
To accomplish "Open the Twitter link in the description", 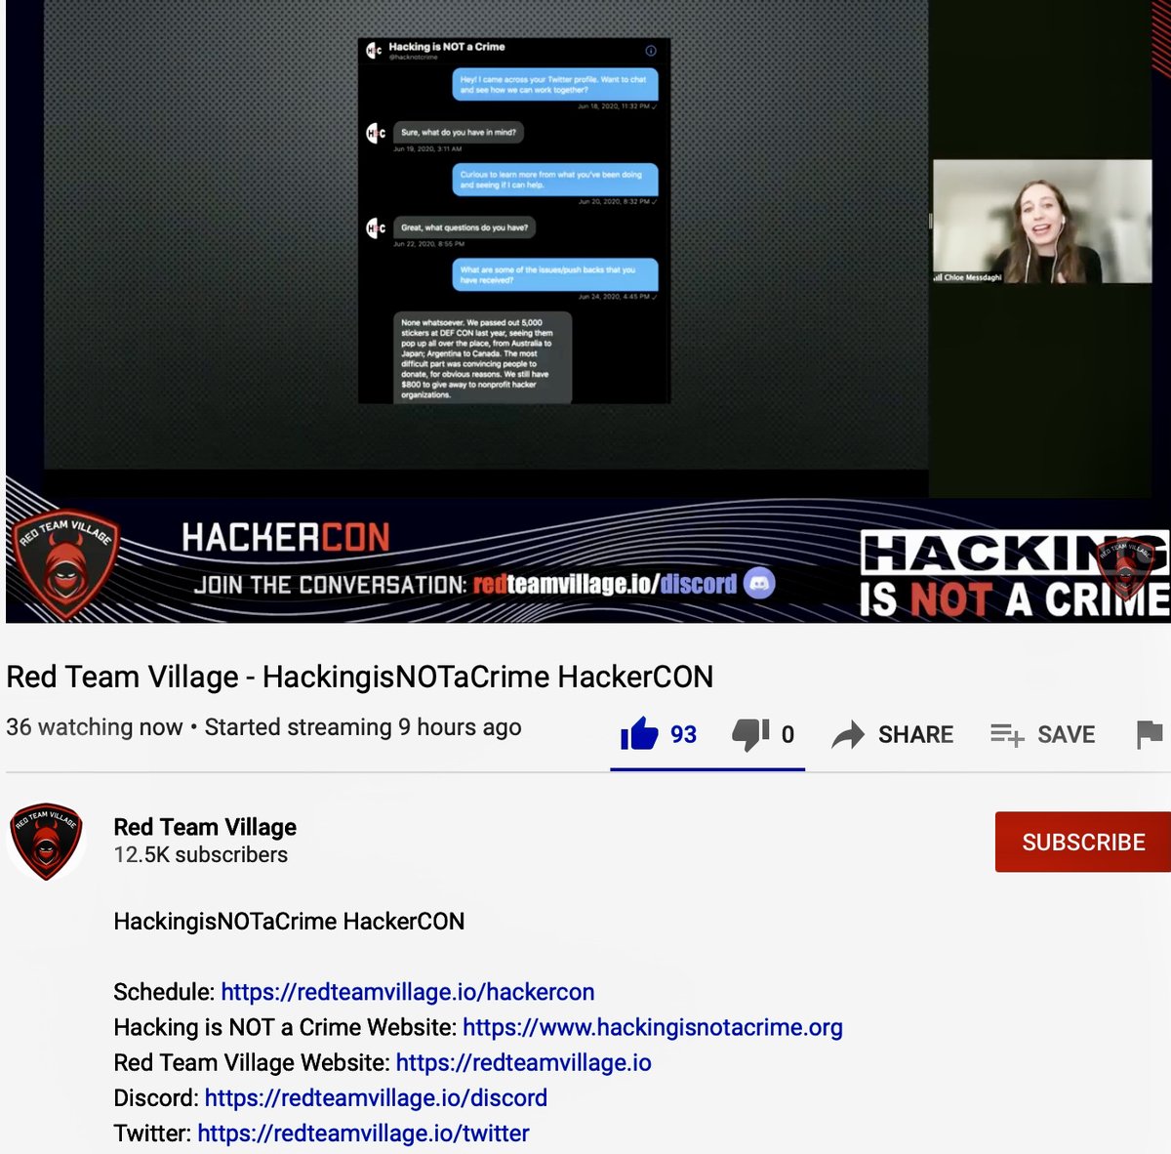I will (x=362, y=1133).
